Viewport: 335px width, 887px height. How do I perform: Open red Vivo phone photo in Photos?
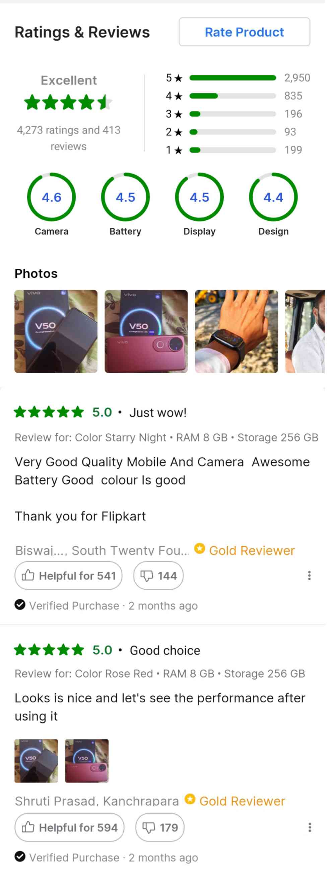[146, 331]
